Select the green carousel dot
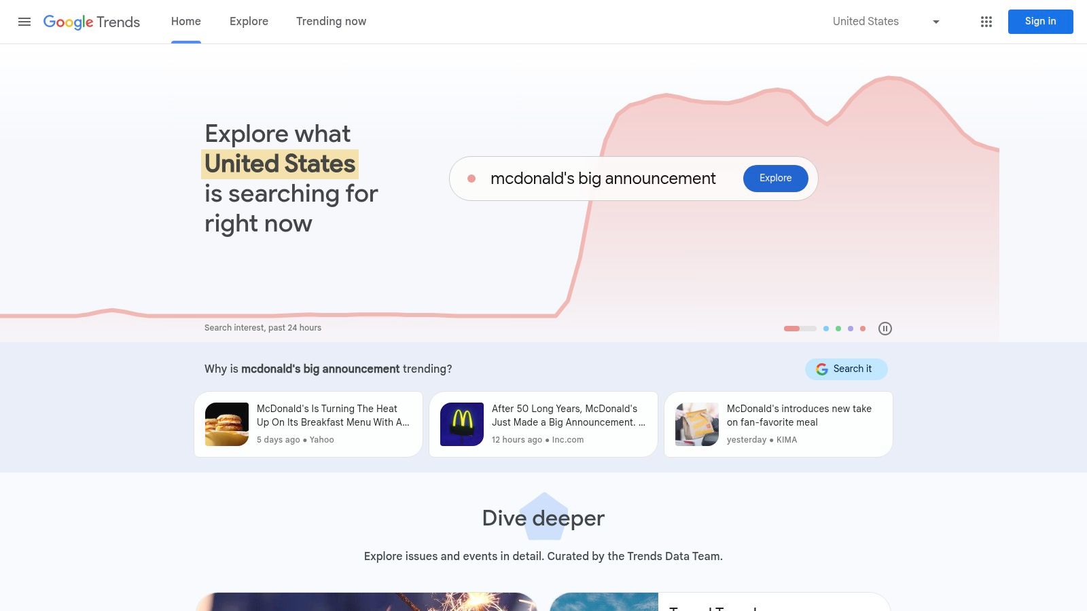This screenshot has width=1087, height=611. pos(838,329)
